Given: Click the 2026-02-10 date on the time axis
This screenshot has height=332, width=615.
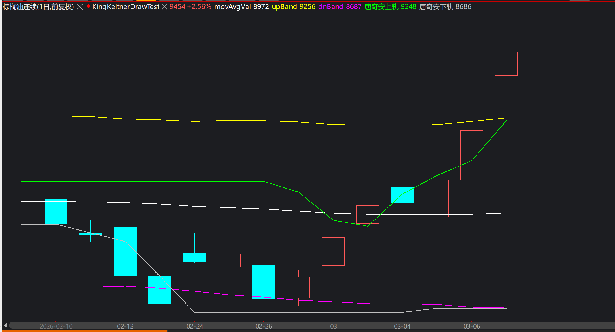Looking at the screenshot, I should (56, 326).
